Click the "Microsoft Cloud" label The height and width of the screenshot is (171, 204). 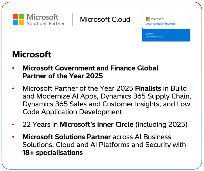click(105, 19)
